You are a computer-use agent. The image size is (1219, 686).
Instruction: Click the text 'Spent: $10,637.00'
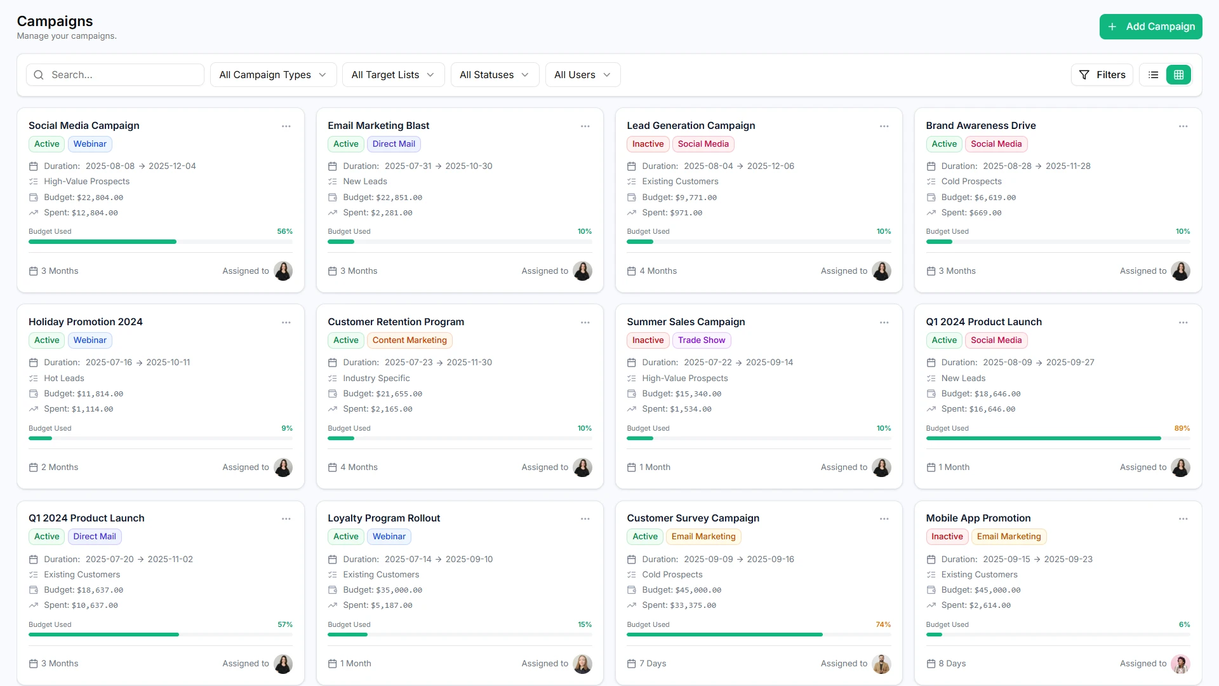[81, 605]
